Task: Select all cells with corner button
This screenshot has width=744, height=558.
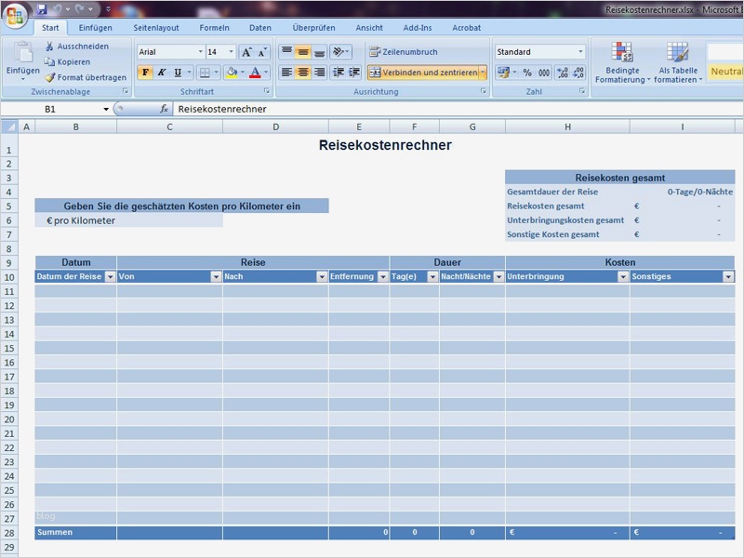Action: [x=9, y=126]
